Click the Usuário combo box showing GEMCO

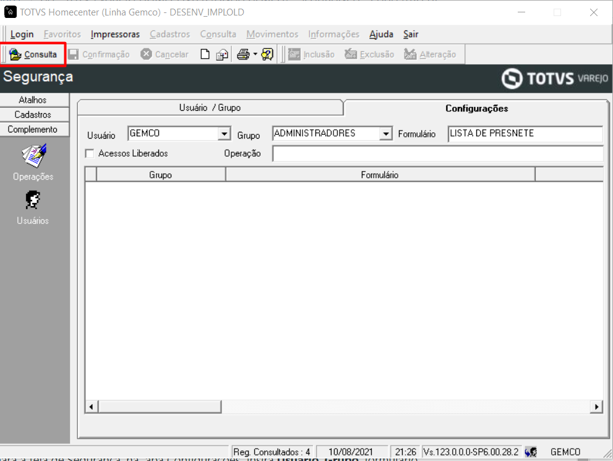click(179, 134)
